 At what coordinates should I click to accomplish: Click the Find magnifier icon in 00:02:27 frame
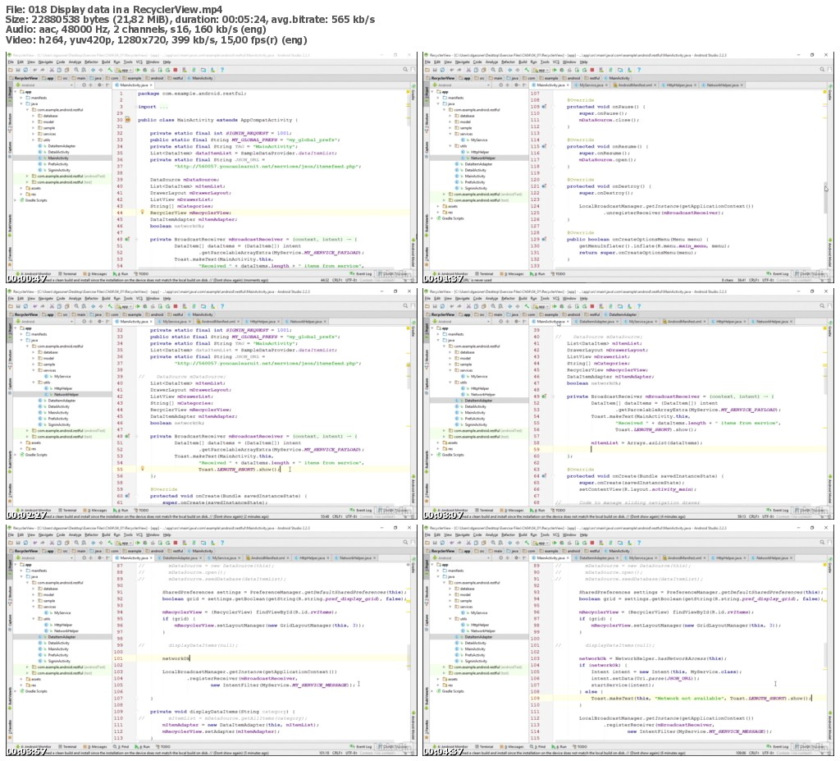[76, 306]
